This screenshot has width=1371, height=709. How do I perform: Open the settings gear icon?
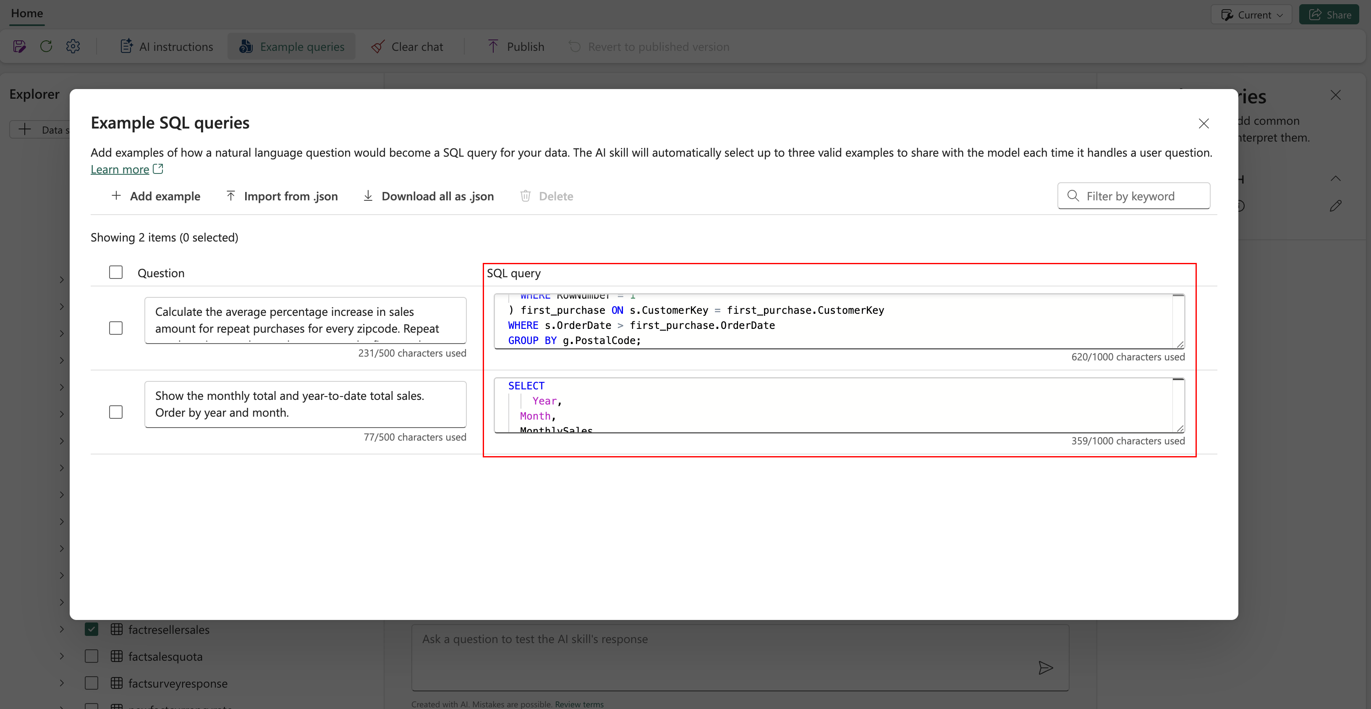73,47
